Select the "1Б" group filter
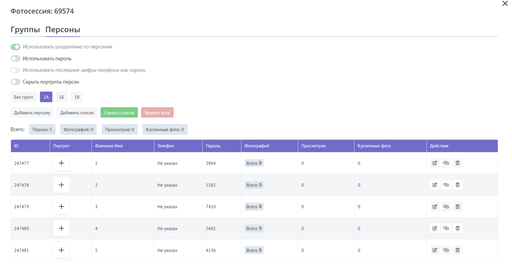Viewport: 512px width, 267px height. tap(62, 97)
